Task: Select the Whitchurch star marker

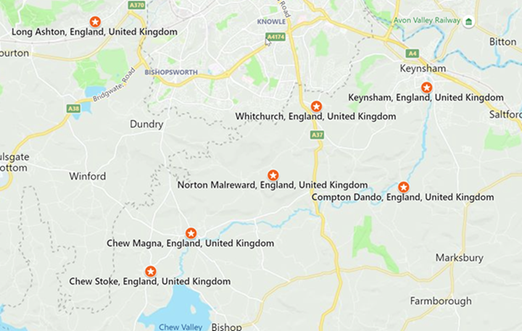Action: point(316,106)
